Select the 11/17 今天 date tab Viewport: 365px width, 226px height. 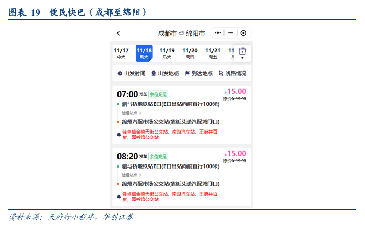[121, 53]
